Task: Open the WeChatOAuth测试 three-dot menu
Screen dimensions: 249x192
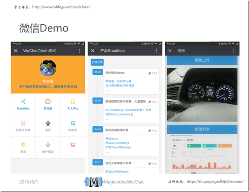Action: (x=79, y=51)
